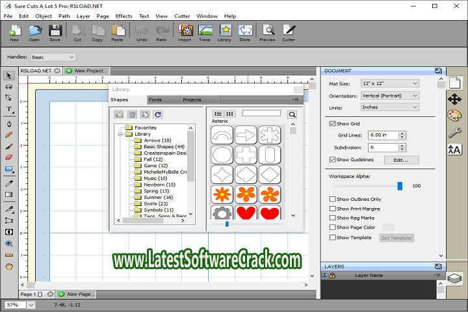Image resolution: width=468 pixels, height=312 pixels.
Task: Open the Store toolbar icon
Action: tap(245, 33)
